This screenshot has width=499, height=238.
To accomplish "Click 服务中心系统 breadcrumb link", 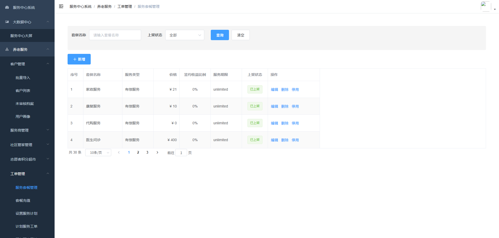I will pos(81,6).
